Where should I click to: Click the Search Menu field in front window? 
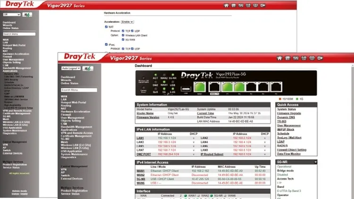(79, 90)
